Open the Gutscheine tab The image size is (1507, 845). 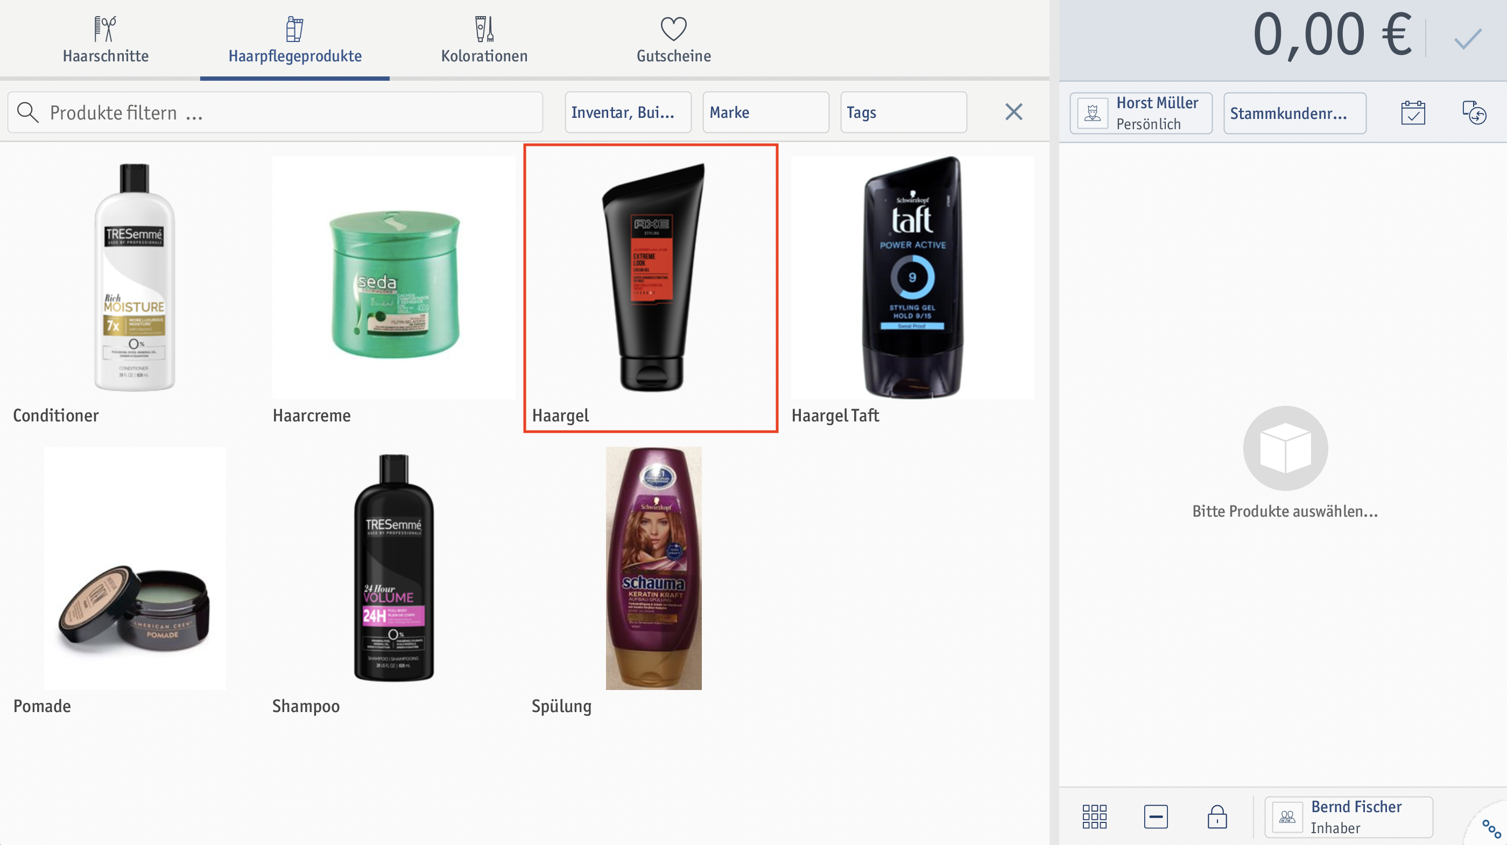click(x=673, y=40)
